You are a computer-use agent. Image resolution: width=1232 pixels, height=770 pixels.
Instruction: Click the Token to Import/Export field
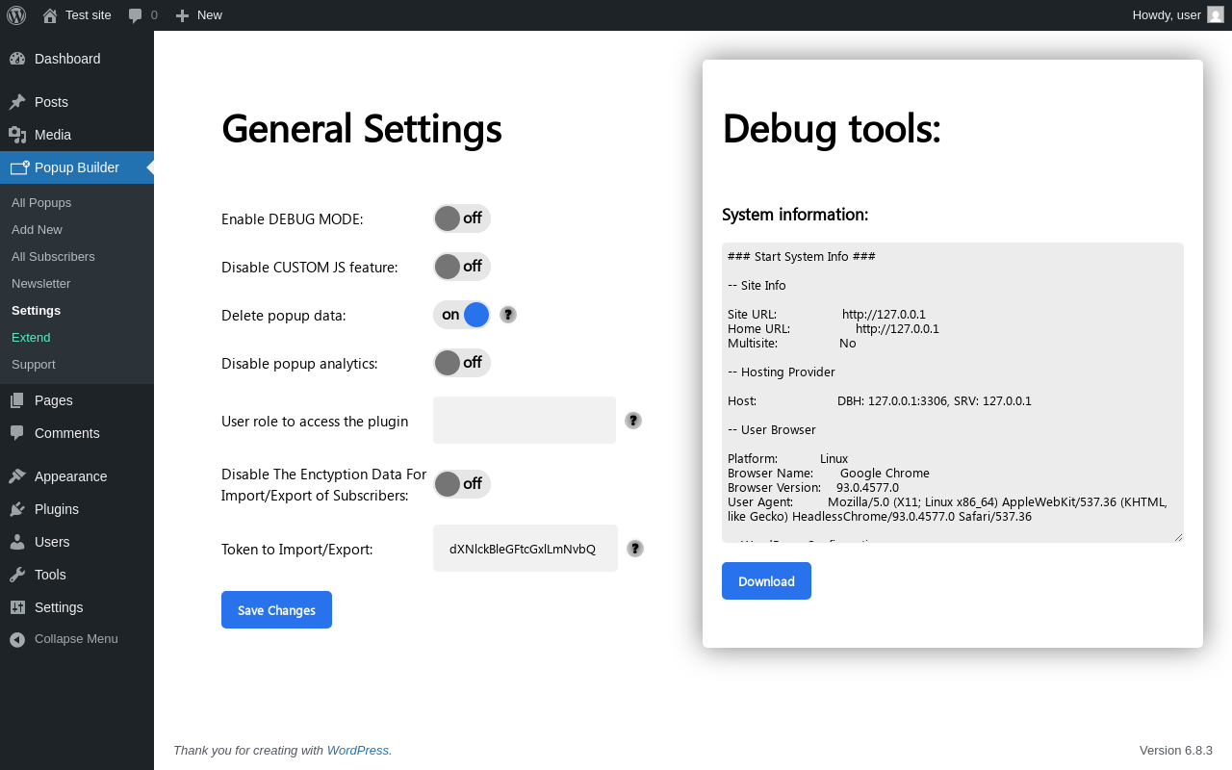525,549
